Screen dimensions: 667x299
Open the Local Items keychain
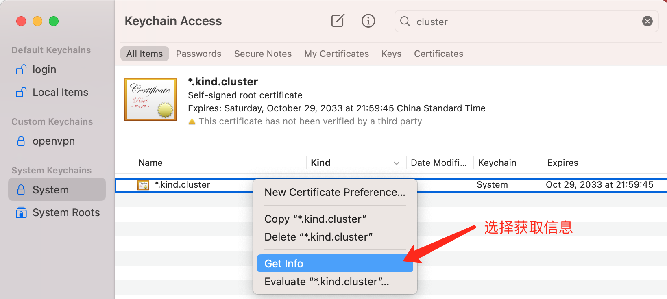click(x=60, y=93)
